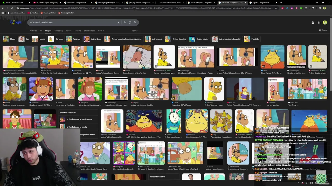Switch to 'roboroach - Google Search' tab
Screen dimensions: 332x186
pyautogui.click(x=78, y=3)
